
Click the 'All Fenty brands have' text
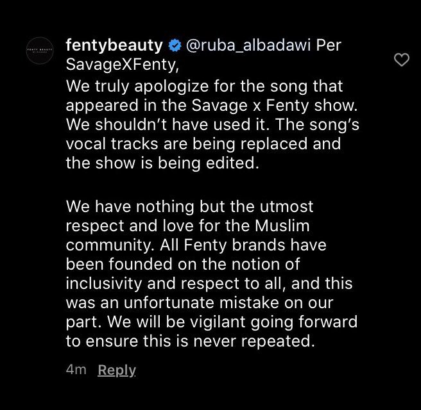click(x=243, y=245)
